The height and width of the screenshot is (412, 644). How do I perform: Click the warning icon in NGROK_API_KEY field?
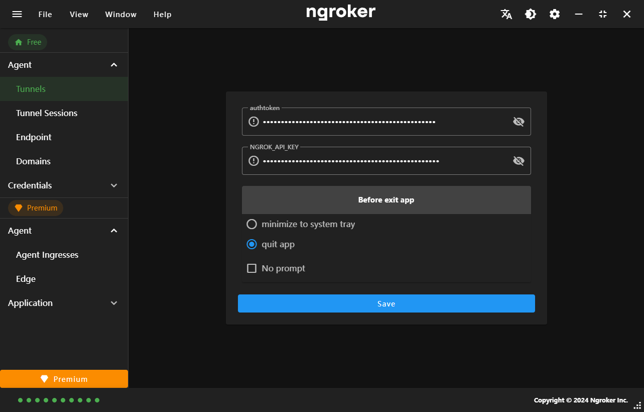tap(254, 161)
